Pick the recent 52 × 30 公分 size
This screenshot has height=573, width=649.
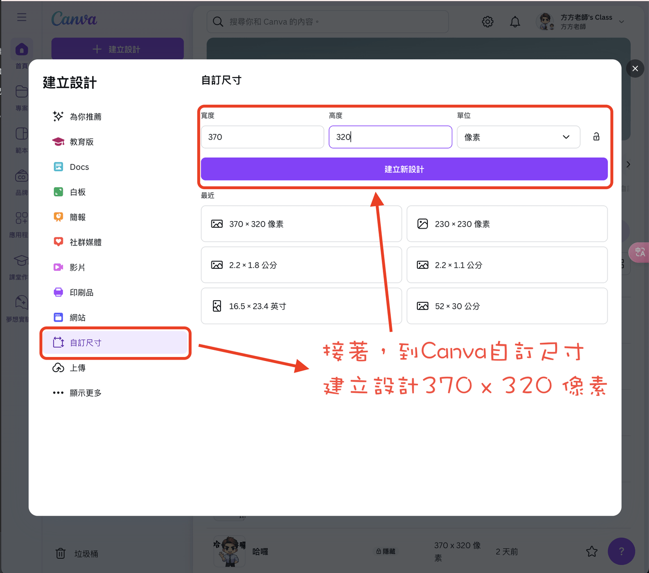[507, 306]
